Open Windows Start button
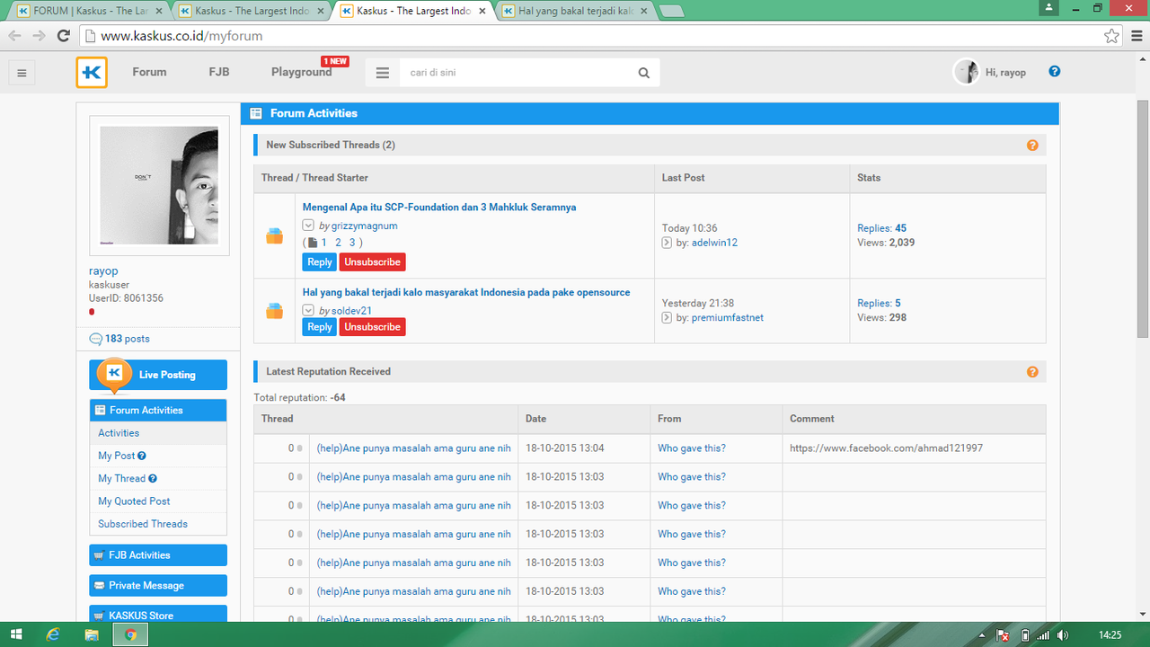 click(16, 634)
